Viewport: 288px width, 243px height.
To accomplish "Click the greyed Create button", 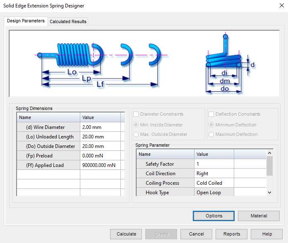I will click(161, 234).
